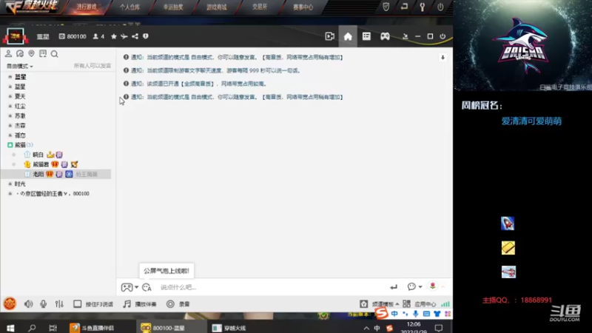
Task: Select the 夏天 sub-channel
Action: coord(20,96)
